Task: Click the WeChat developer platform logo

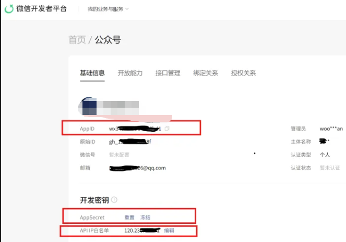Action: (9, 9)
